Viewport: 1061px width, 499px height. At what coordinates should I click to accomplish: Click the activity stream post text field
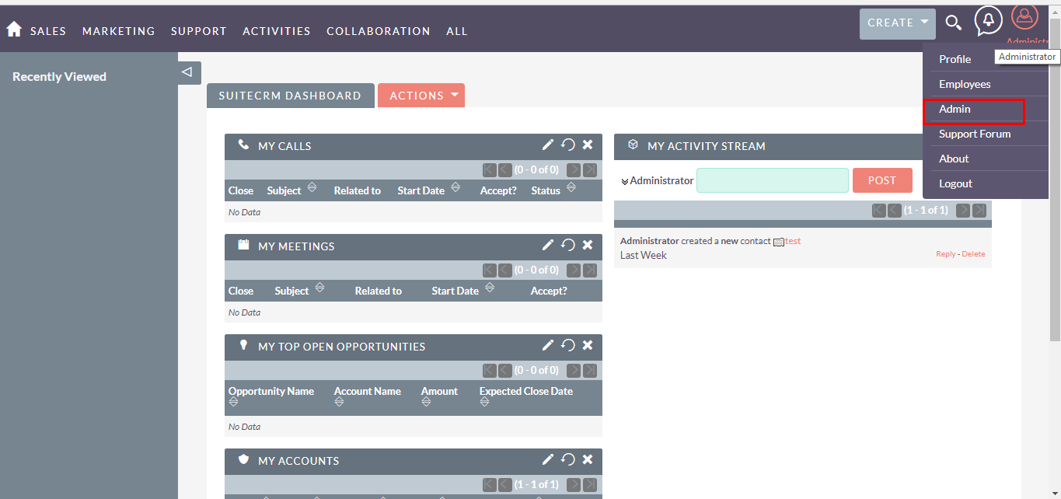772,180
